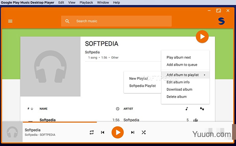Open the Help menu
Screen dimensions: 236x146
[x=116, y=3]
